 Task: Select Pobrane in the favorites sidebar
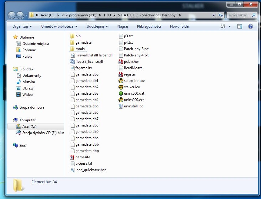(x=29, y=50)
